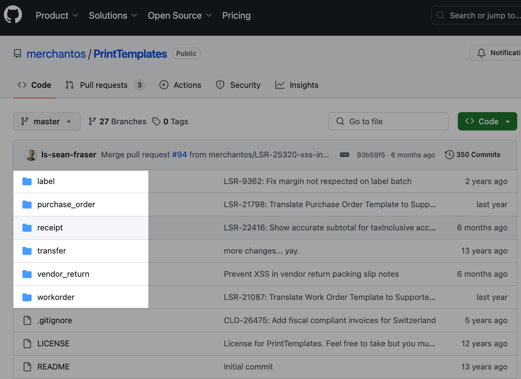Click the .gitignore file icon

click(27, 320)
